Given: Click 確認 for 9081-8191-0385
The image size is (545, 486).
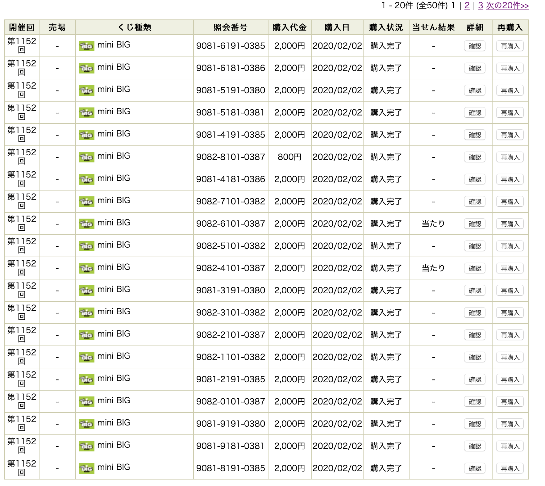Looking at the screenshot, I should (475, 468).
